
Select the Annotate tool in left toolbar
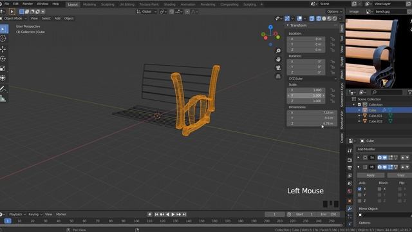3,89
